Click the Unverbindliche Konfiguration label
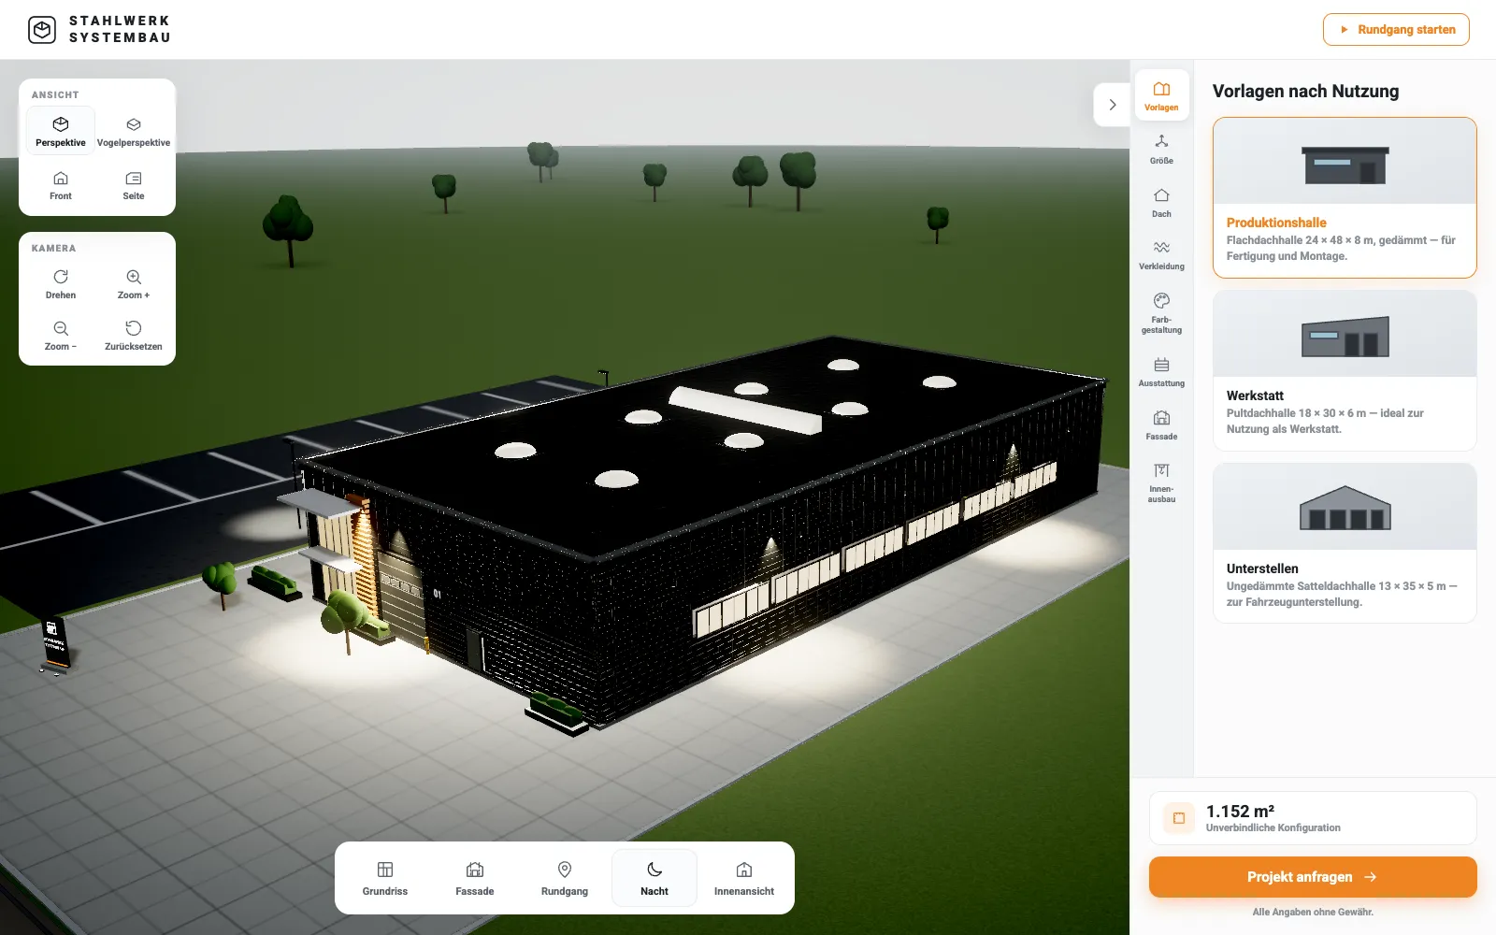1496x935 pixels. click(x=1273, y=827)
